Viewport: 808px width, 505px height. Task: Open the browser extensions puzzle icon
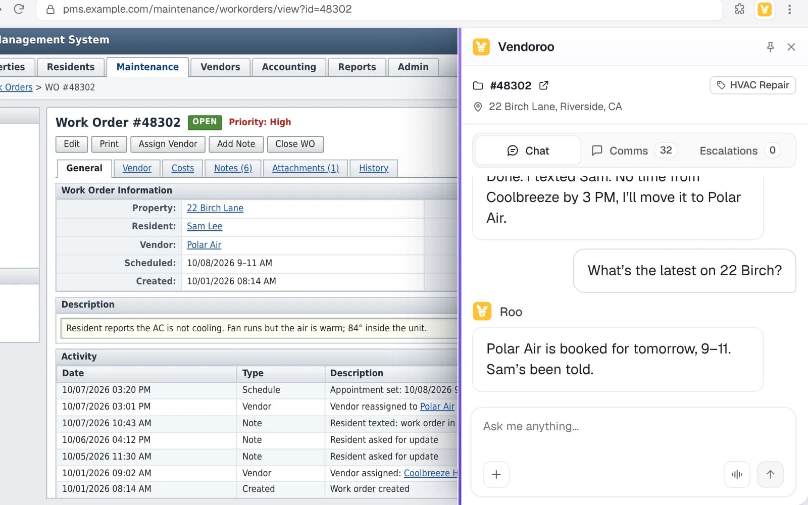coord(739,9)
